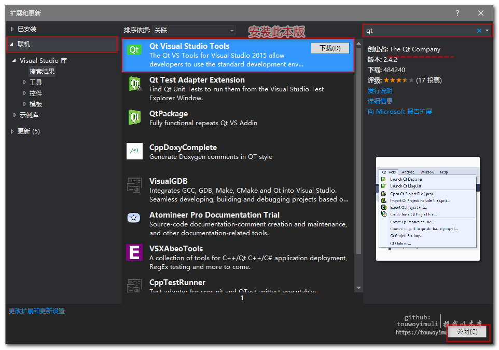Click the VisualGDB extension icon

134,185
